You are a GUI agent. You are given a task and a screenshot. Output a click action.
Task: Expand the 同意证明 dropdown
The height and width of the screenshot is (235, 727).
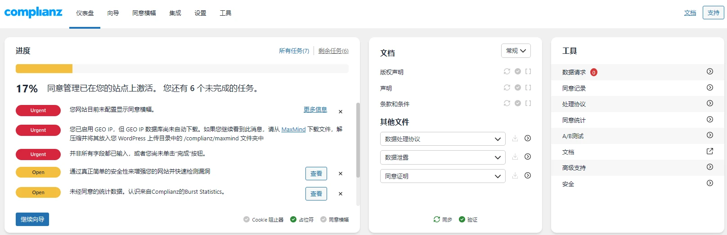[443, 176]
